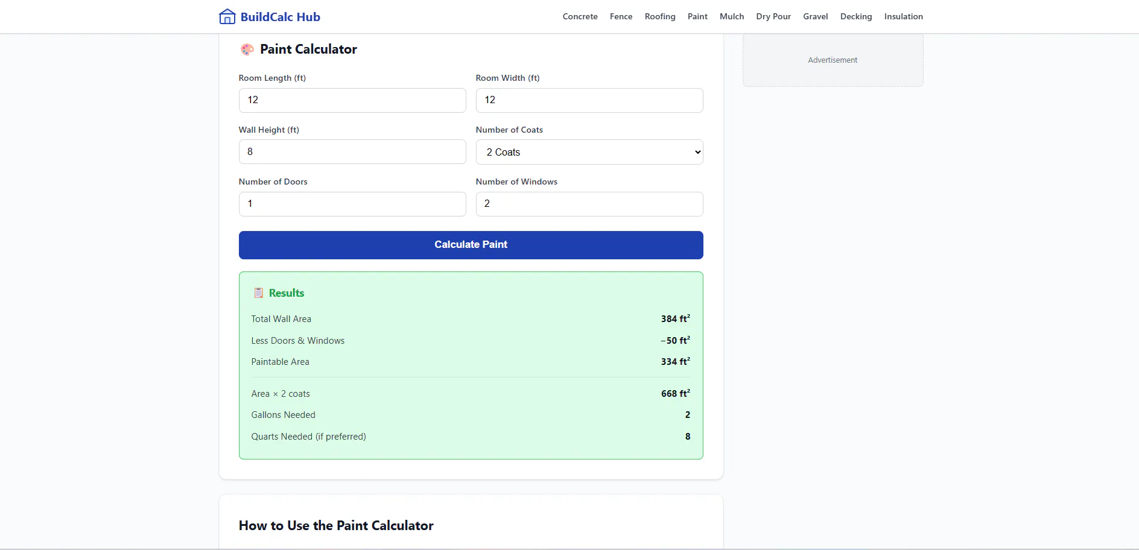The image size is (1139, 550).
Task: Click the Room Width (ft) label
Action: (x=507, y=78)
